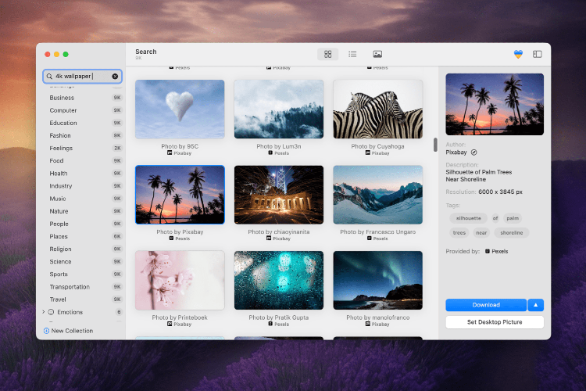Select the foggy forest photo by Lum3n
Image resolution: width=586 pixels, height=391 pixels.
coord(279,109)
